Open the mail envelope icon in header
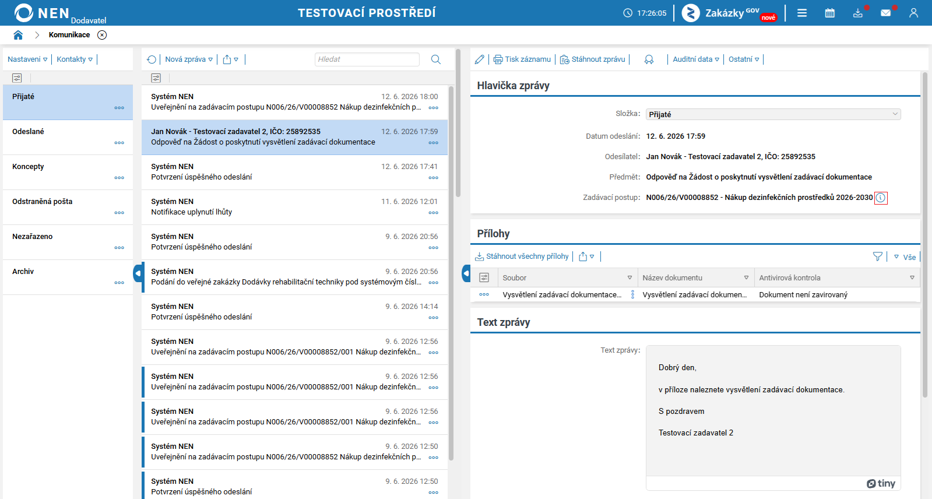 click(886, 13)
